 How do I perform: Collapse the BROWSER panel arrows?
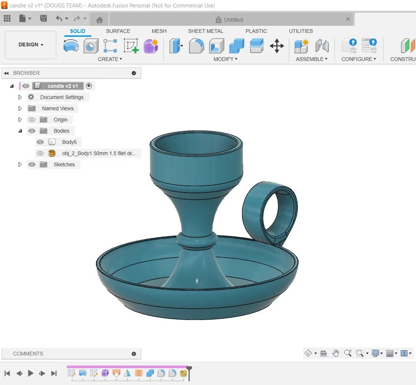point(6,73)
